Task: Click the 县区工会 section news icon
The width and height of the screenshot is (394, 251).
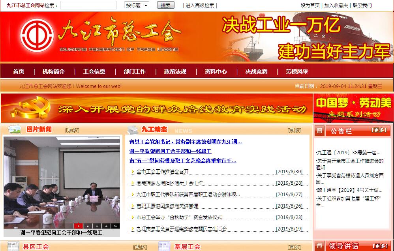Action: click(x=13, y=246)
